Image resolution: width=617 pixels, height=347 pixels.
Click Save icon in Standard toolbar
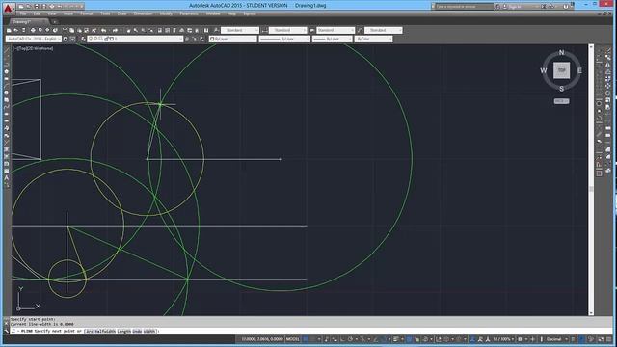(23, 30)
